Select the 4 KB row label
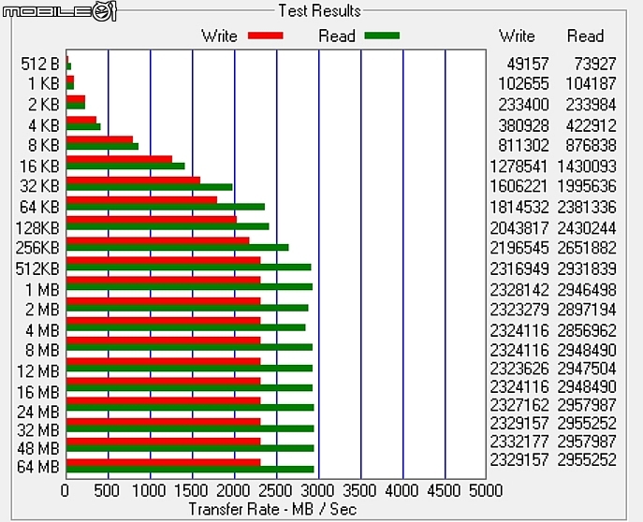Screen dimensions: 643x522 point(43,125)
